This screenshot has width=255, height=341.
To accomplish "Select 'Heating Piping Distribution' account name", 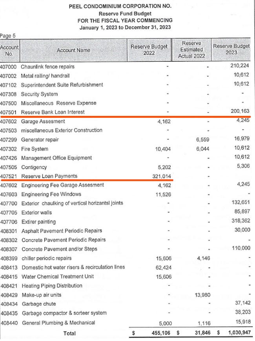I will tap(52, 286).
